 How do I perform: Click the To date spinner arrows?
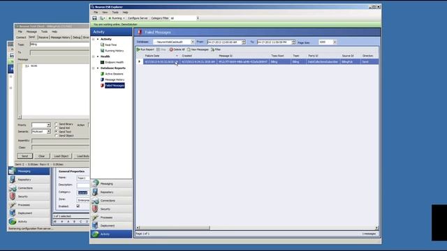point(293,42)
